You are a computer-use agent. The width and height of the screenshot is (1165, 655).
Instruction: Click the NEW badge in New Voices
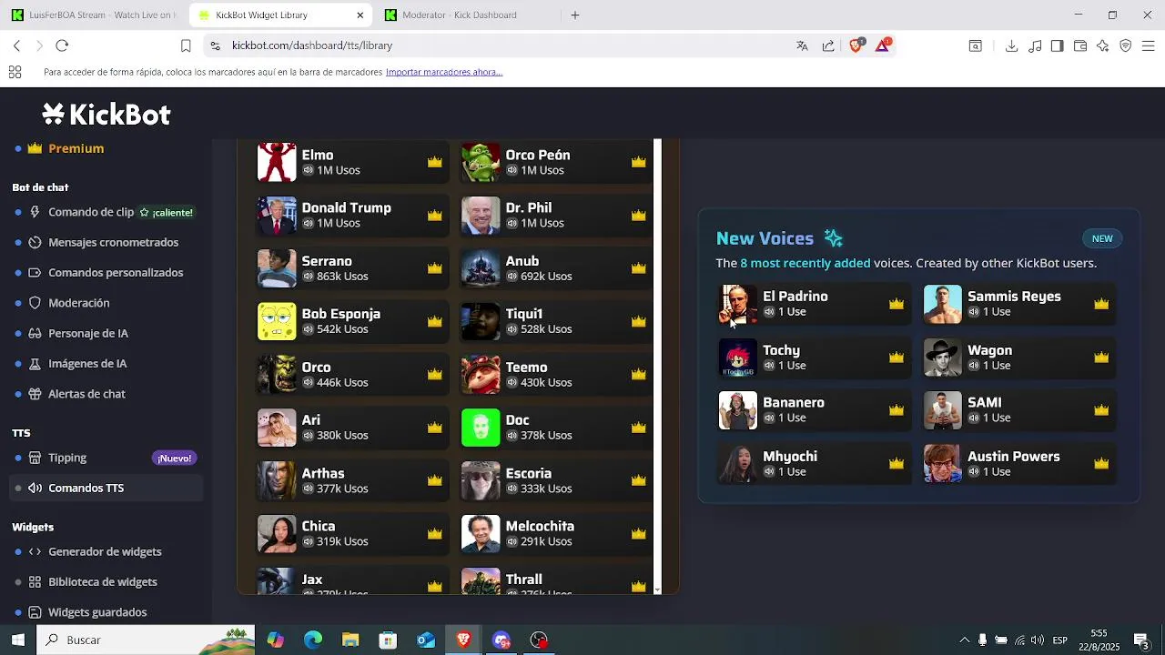coord(1102,238)
